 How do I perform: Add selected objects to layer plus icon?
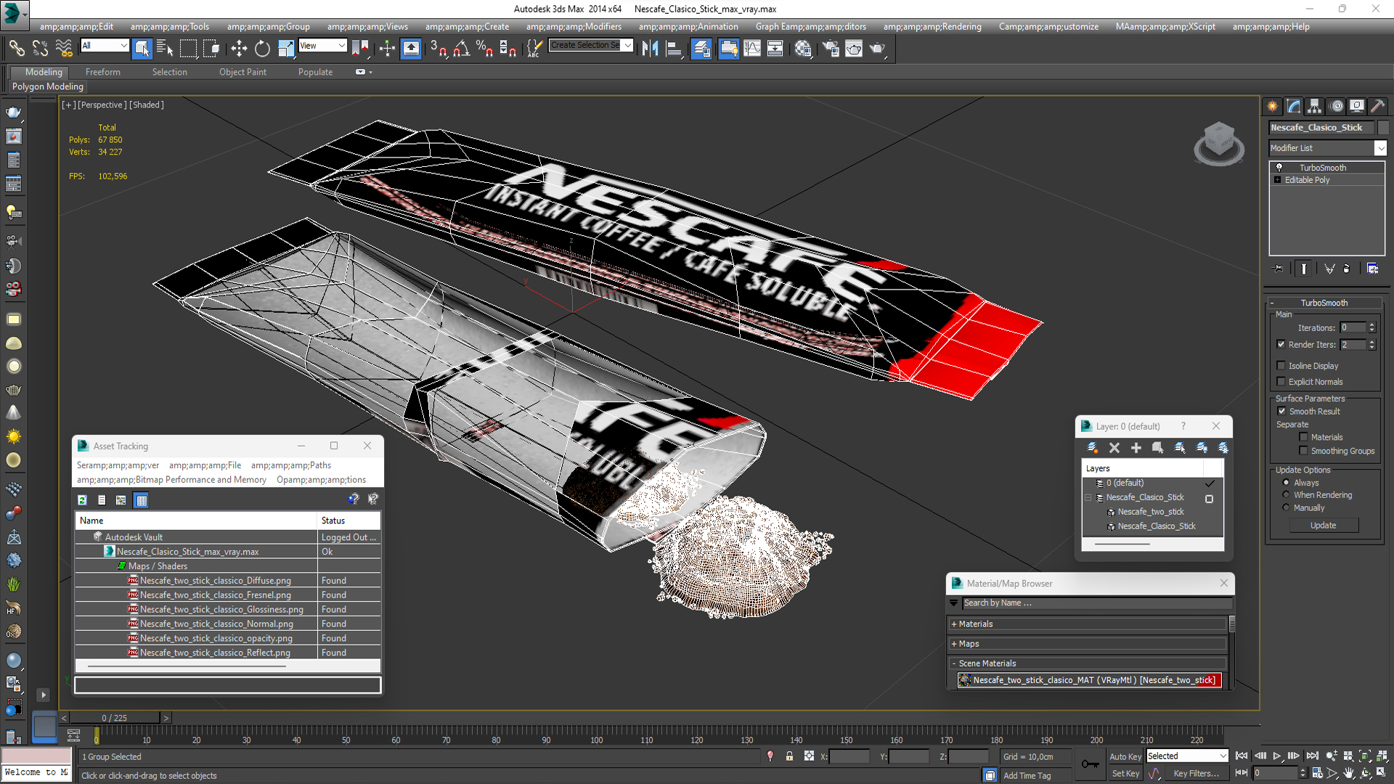1136,448
